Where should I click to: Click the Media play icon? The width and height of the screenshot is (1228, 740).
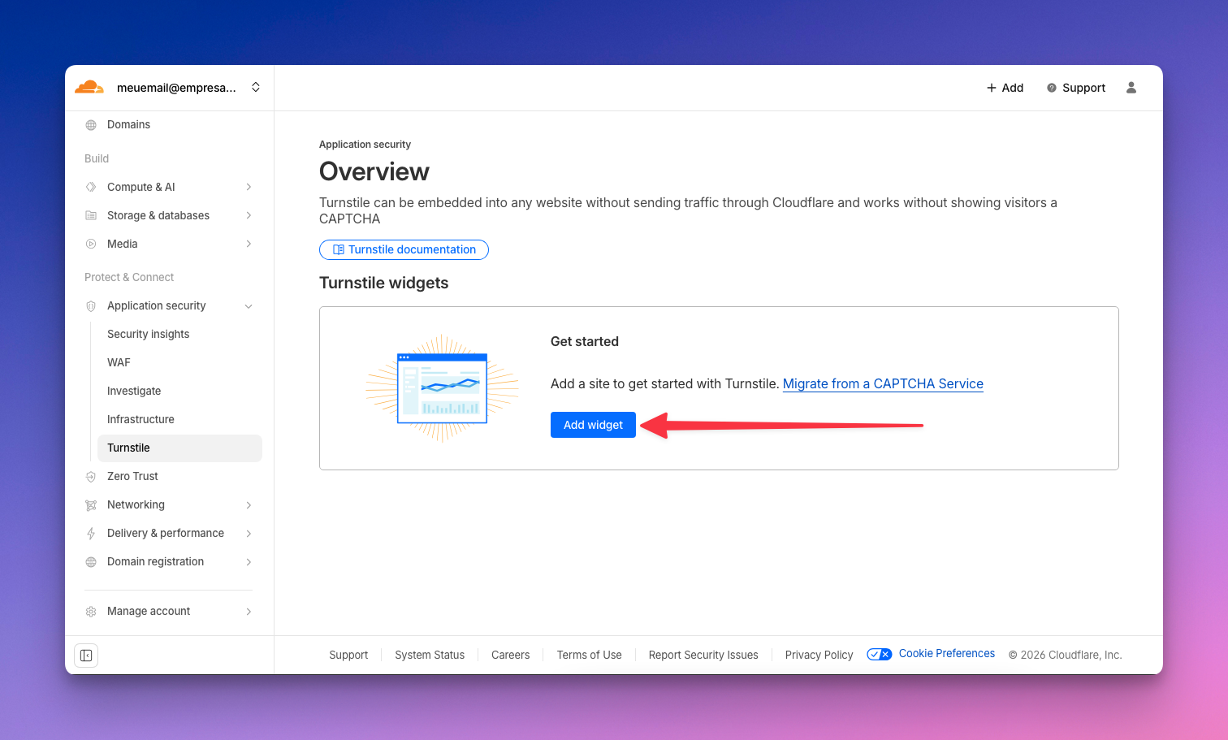tap(91, 245)
